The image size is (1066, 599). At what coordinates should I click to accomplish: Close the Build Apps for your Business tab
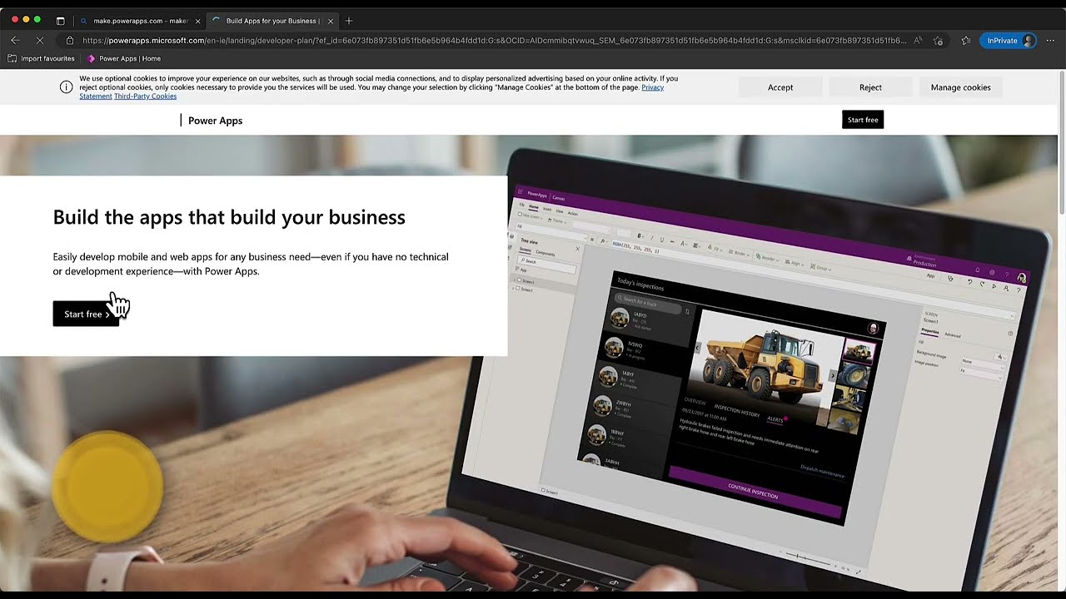pos(331,21)
